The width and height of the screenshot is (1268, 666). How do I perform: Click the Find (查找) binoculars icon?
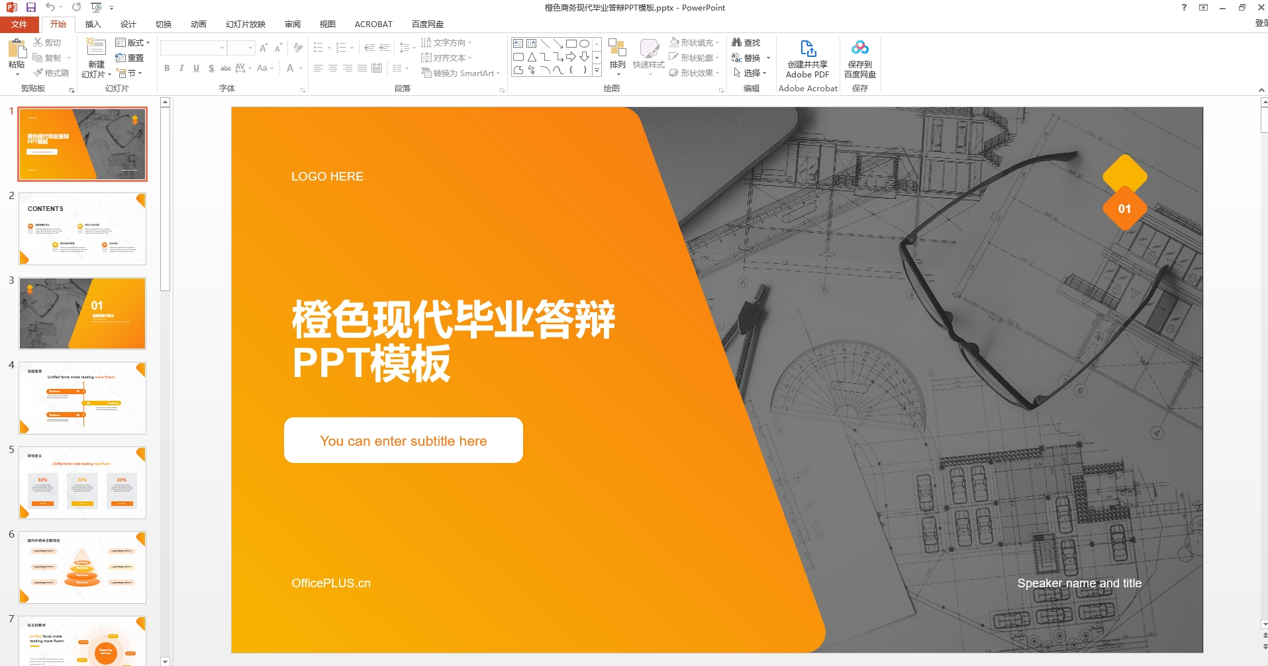point(737,42)
